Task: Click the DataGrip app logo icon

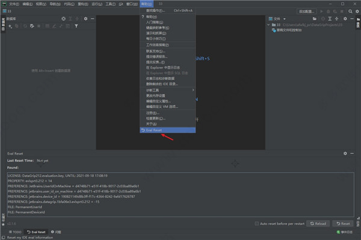Action: pyautogui.click(x=4, y=4)
